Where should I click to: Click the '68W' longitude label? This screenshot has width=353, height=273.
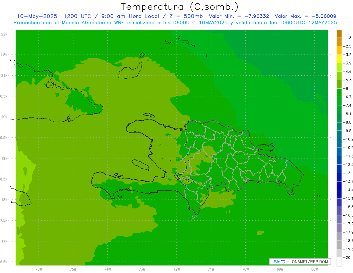coord(314,269)
